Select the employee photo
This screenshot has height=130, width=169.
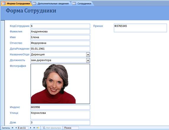[60, 84]
